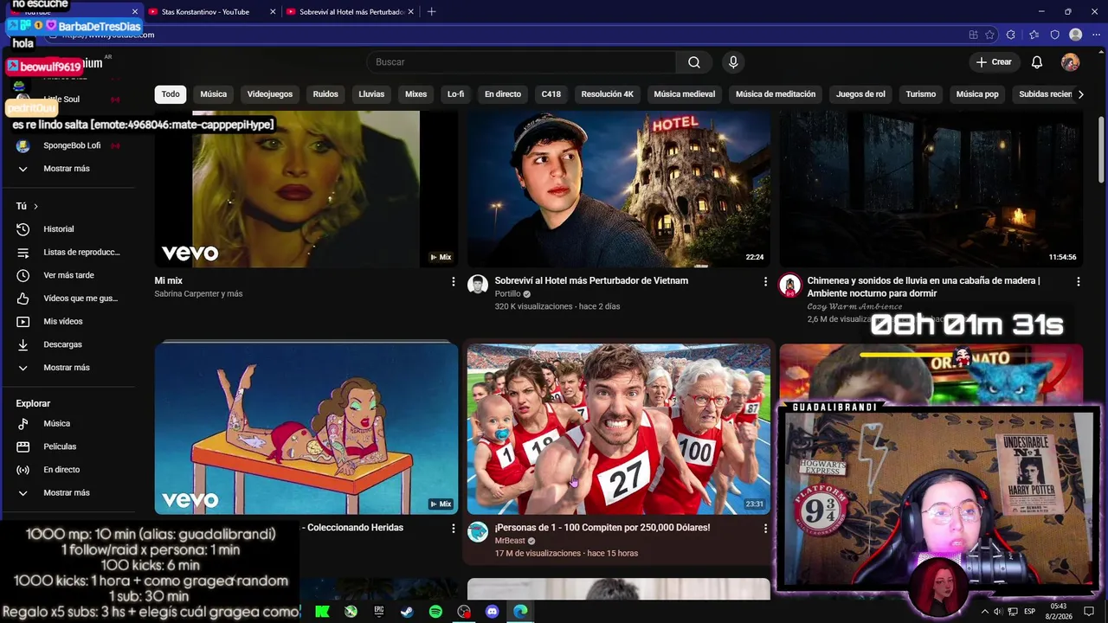The image size is (1108, 623).
Task: Play the Vietnam hotel video thumbnail
Action: (618, 189)
